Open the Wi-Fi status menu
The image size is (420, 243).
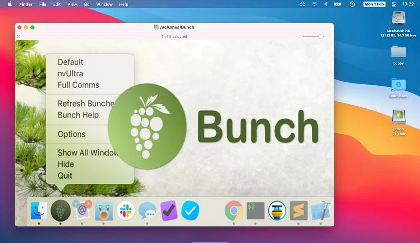tap(314, 4)
